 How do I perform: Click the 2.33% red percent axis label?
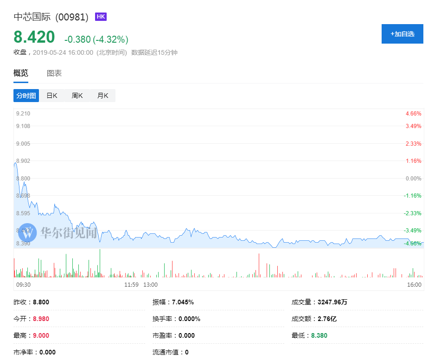[x=413, y=144]
